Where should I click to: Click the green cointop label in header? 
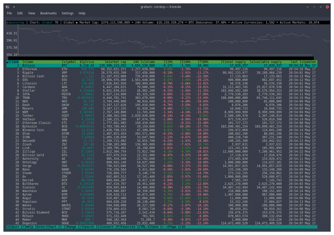[x=18, y=22]
